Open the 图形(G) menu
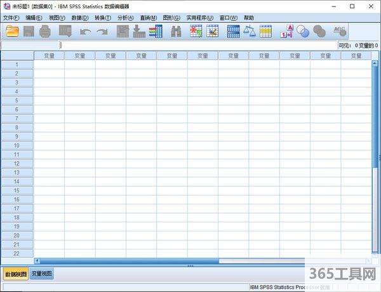The height and width of the screenshot is (292, 381). click(171, 18)
